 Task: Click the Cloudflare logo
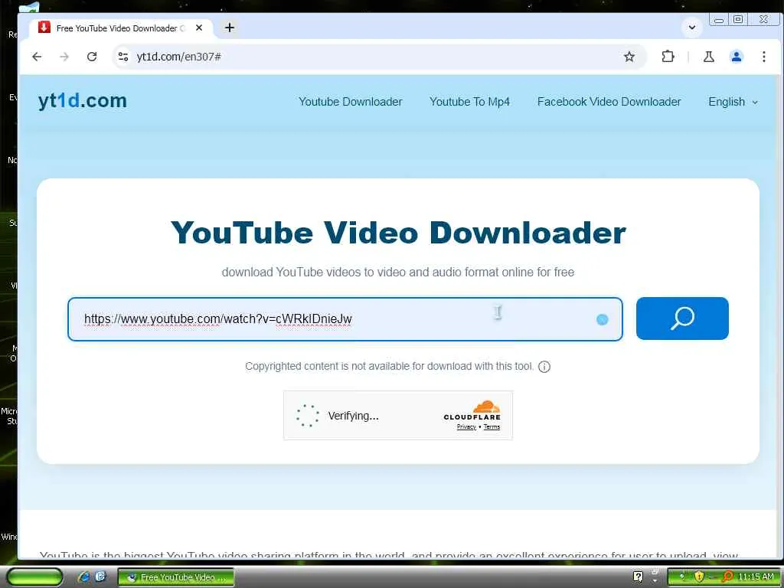[x=472, y=410]
